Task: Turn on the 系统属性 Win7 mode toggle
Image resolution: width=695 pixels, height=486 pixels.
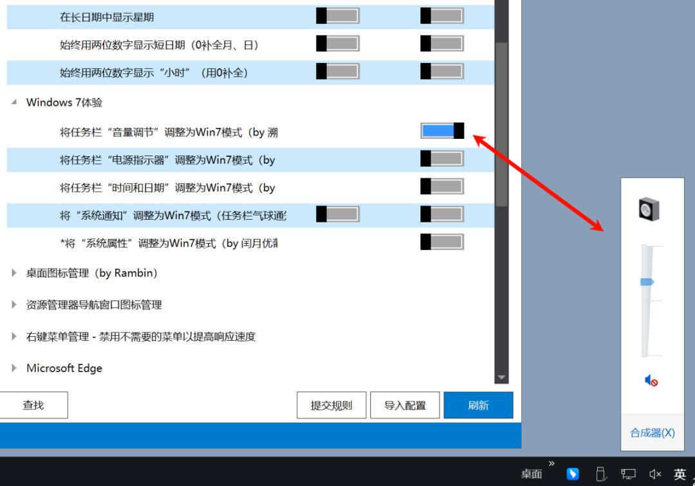Action: 442,242
